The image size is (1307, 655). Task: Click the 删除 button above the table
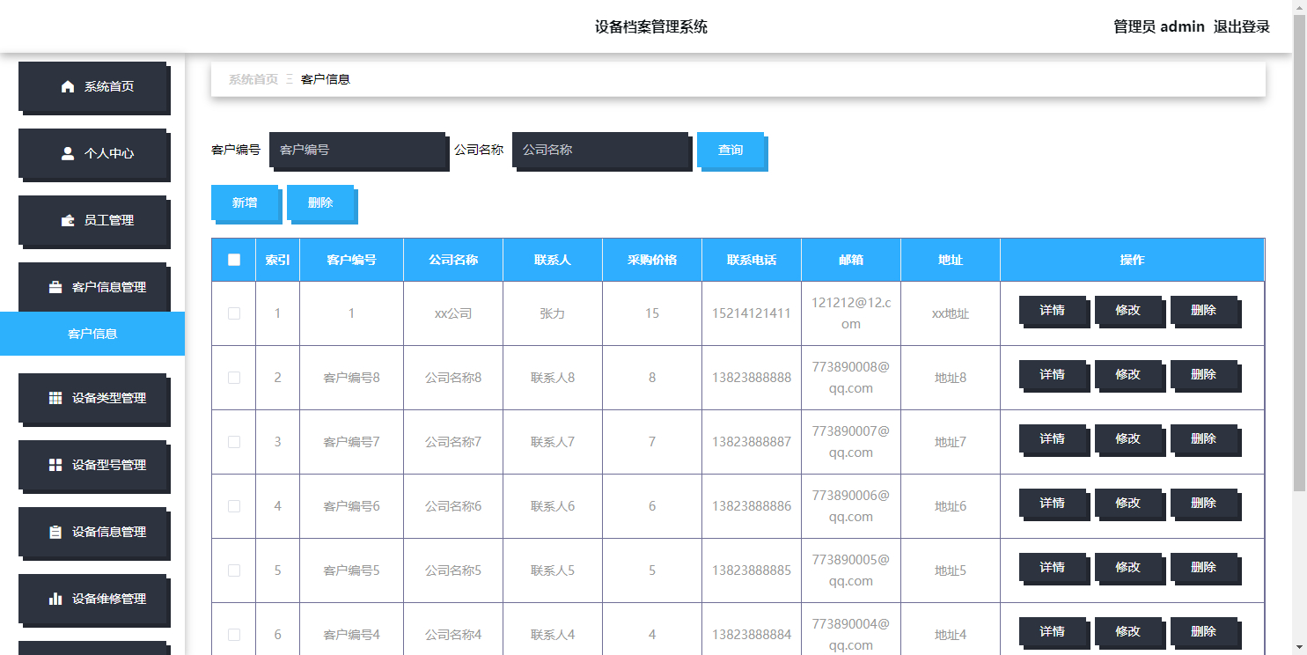(320, 202)
